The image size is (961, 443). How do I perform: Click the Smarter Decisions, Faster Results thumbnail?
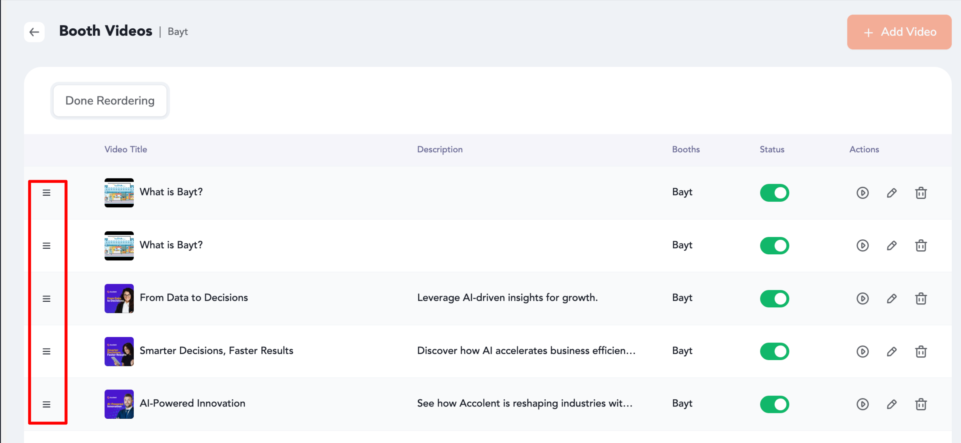[119, 351]
